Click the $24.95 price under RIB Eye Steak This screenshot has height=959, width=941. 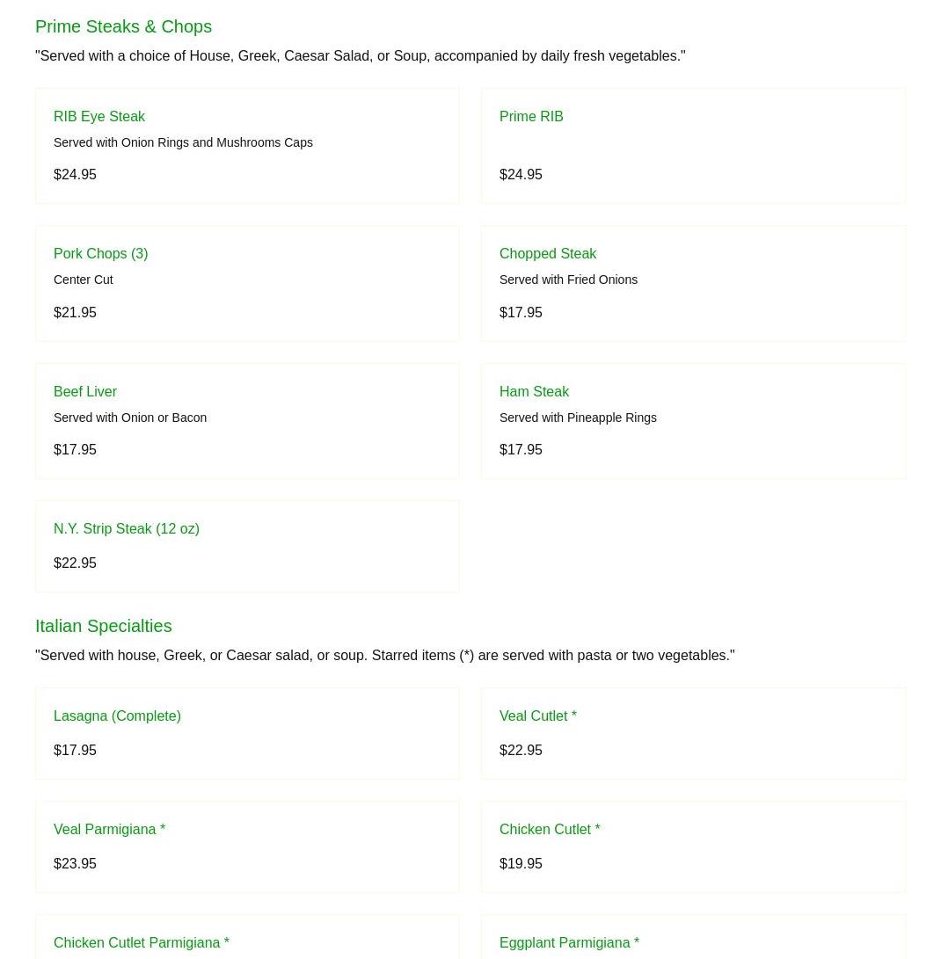pos(75,174)
